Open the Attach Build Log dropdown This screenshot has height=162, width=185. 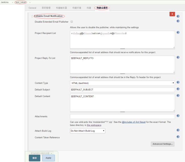(88, 131)
